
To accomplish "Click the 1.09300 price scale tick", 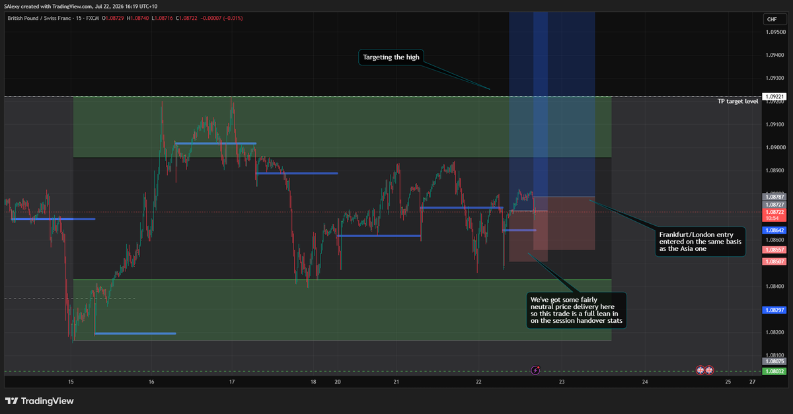I will click(x=774, y=78).
